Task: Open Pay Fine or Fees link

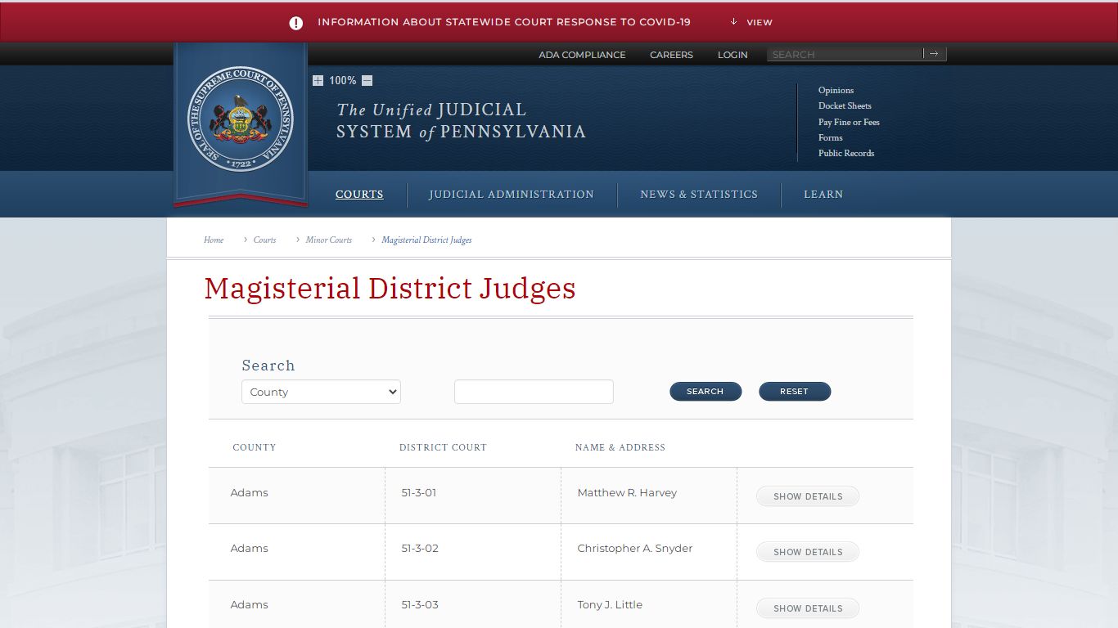Action: [x=849, y=122]
